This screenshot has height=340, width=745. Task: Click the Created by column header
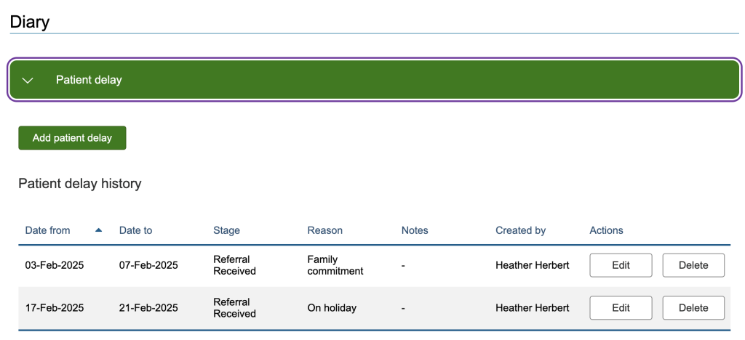coord(520,230)
